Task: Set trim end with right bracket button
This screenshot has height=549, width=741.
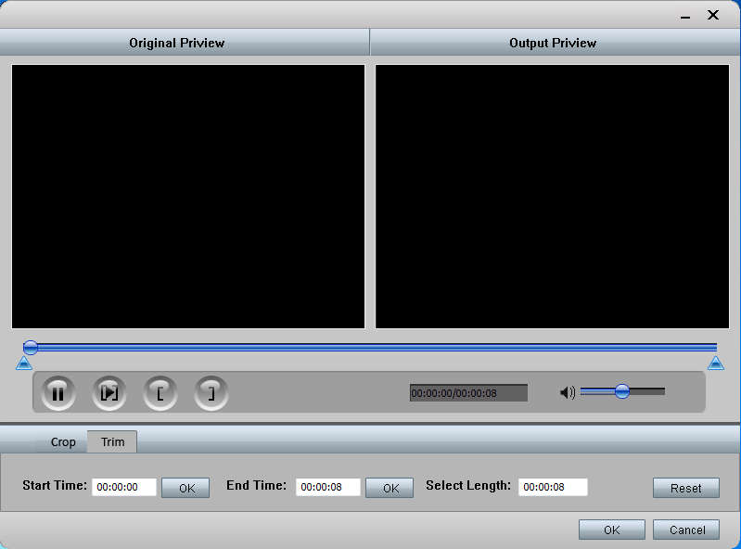Action: (x=211, y=393)
